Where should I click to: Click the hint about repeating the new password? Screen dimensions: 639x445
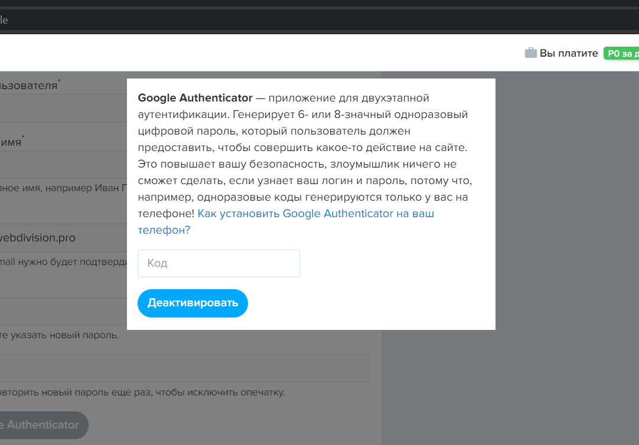[x=142, y=392]
